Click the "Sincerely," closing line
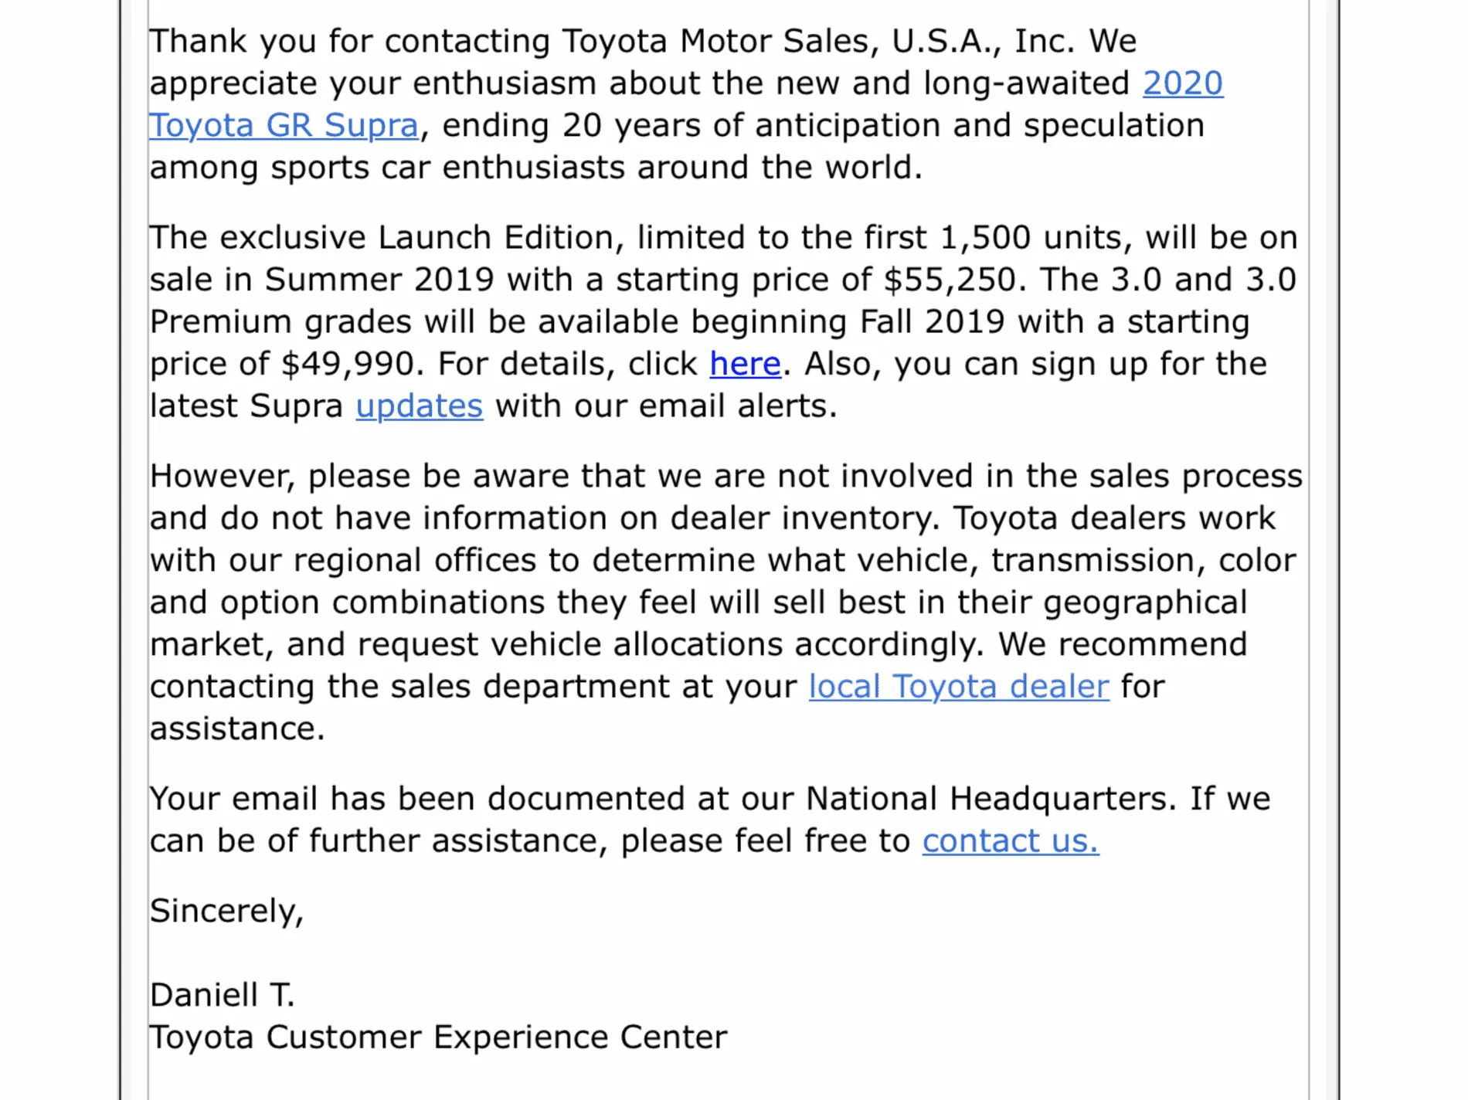 (227, 912)
